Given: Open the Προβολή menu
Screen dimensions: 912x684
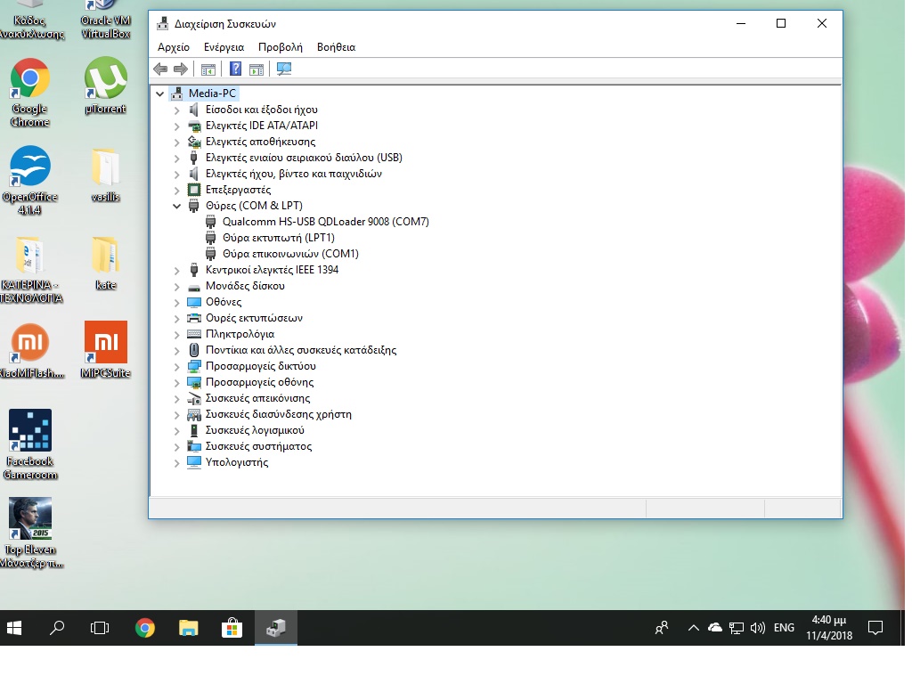Looking at the screenshot, I should coord(280,47).
